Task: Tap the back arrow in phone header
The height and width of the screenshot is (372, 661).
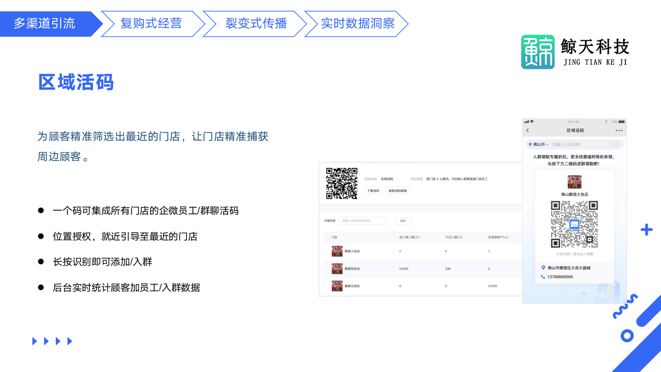Action: pyautogui.click(x=527, y=130)
